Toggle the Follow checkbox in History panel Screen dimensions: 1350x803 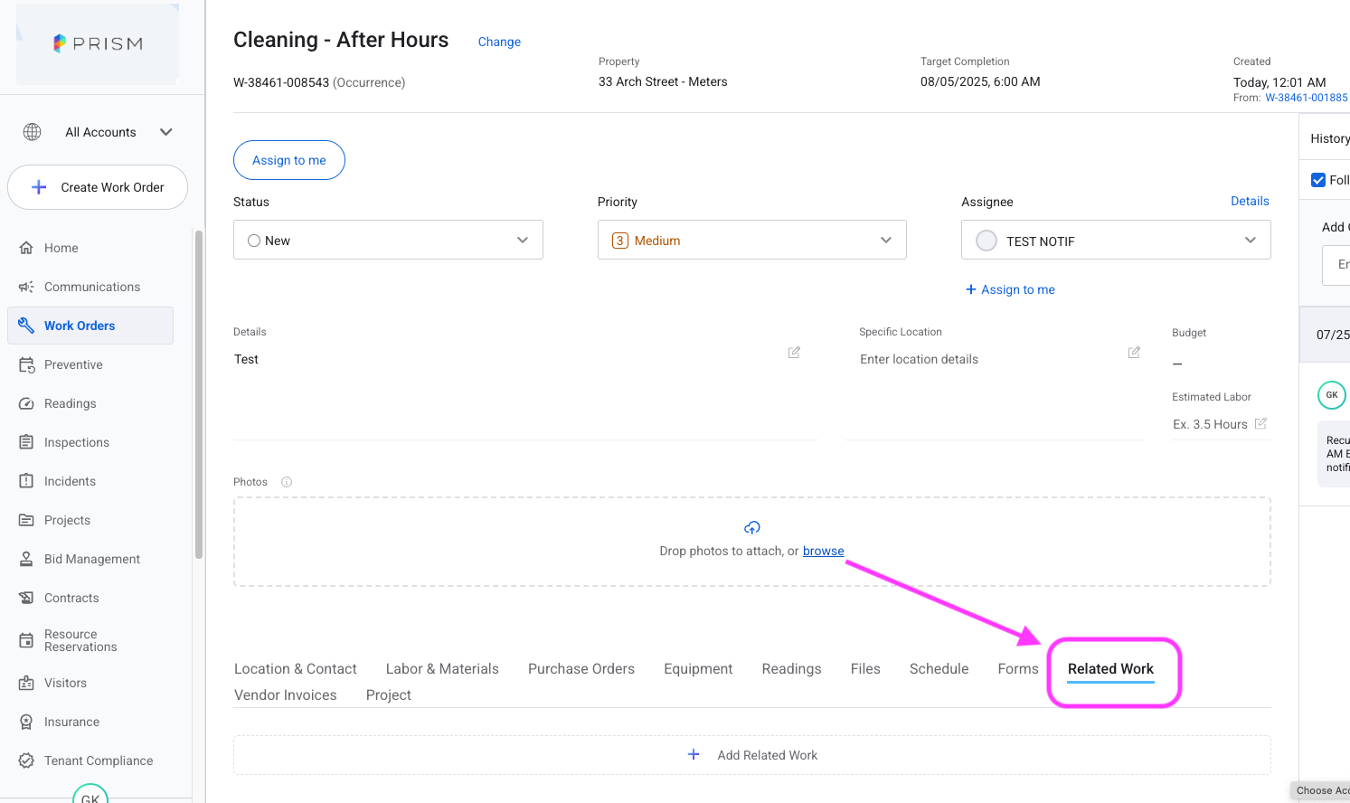[1318, 180]
